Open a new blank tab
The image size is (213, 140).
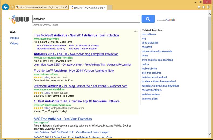click(x=110, y=8)
